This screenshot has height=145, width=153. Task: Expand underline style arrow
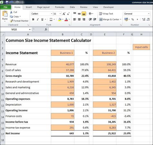click(x=46, y=19)
